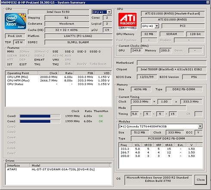The width and height of the screenshot is (211, 190).
Task: Click the Ratio column header
Action: [x=66, y=73]
